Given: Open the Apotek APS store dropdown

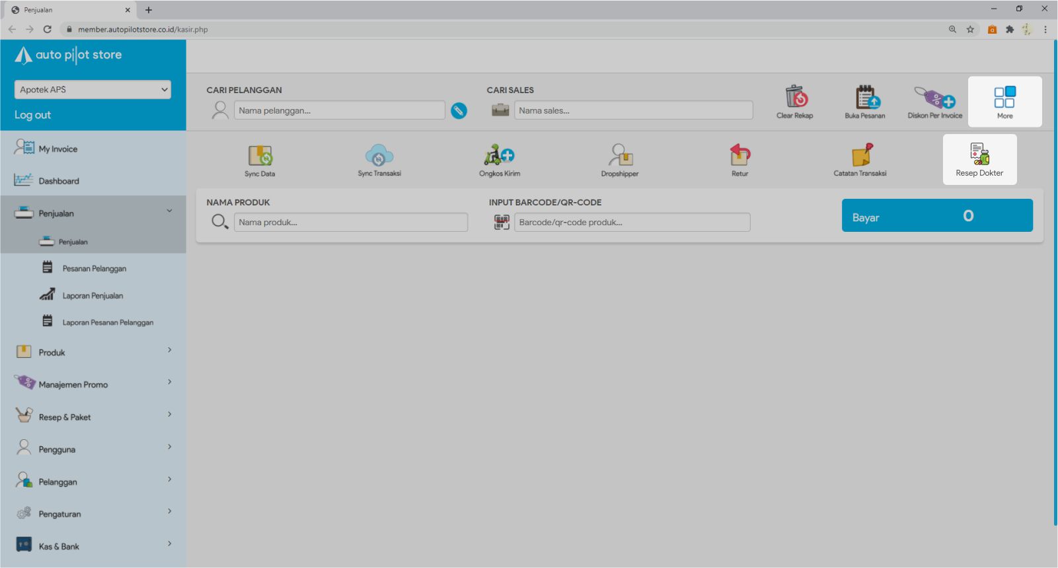Looking at the screenshot, I should [x=93, y=90].
